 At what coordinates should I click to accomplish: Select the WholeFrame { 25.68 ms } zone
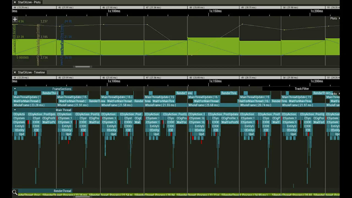click(213, 105)
